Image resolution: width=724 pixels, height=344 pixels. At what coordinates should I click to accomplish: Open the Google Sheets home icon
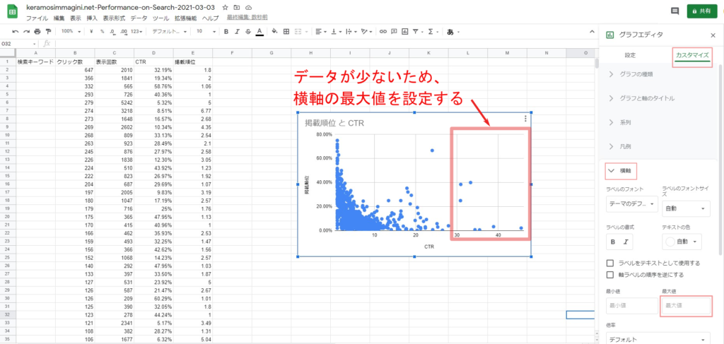click(13, 11)
